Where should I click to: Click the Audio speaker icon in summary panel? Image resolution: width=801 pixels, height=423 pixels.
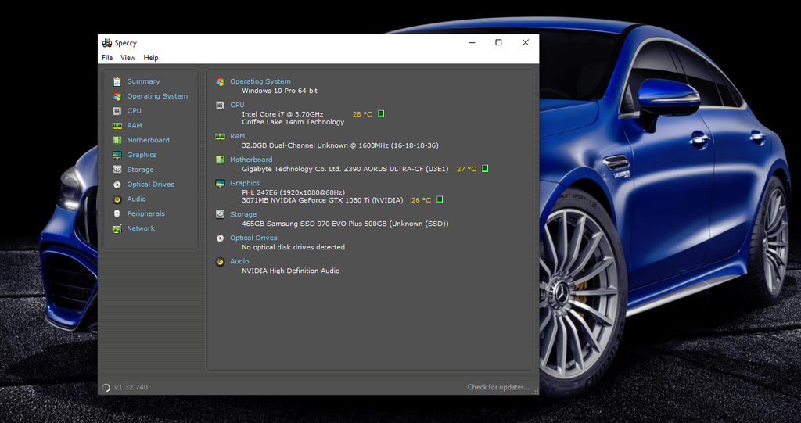point(220,262)
